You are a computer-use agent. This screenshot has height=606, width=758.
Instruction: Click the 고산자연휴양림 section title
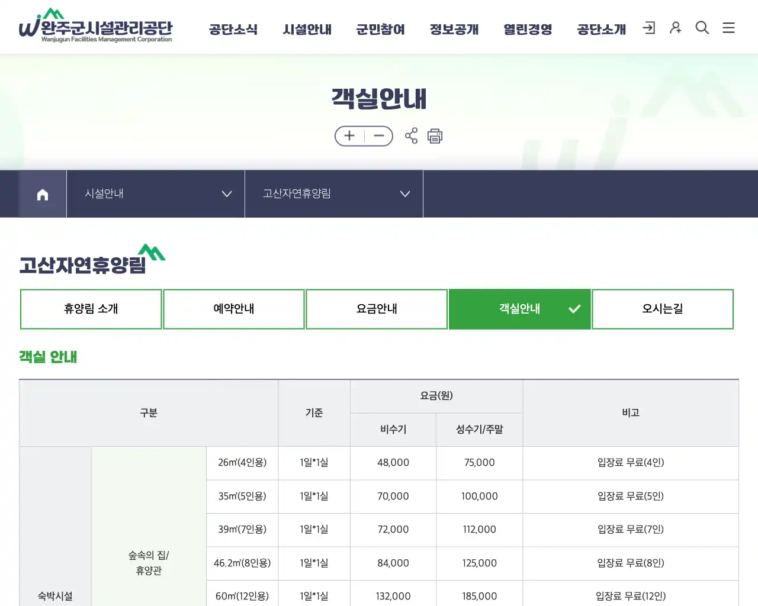[82, 265]
